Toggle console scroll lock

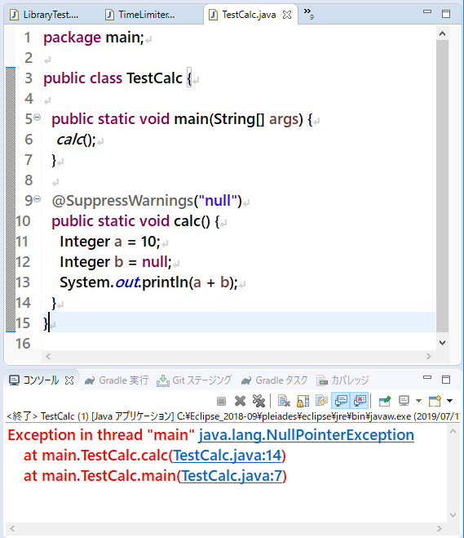[x=303, y=401]
